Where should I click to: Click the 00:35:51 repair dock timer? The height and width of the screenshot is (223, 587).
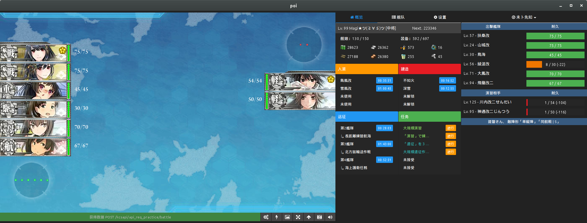[x=384, y=81]
